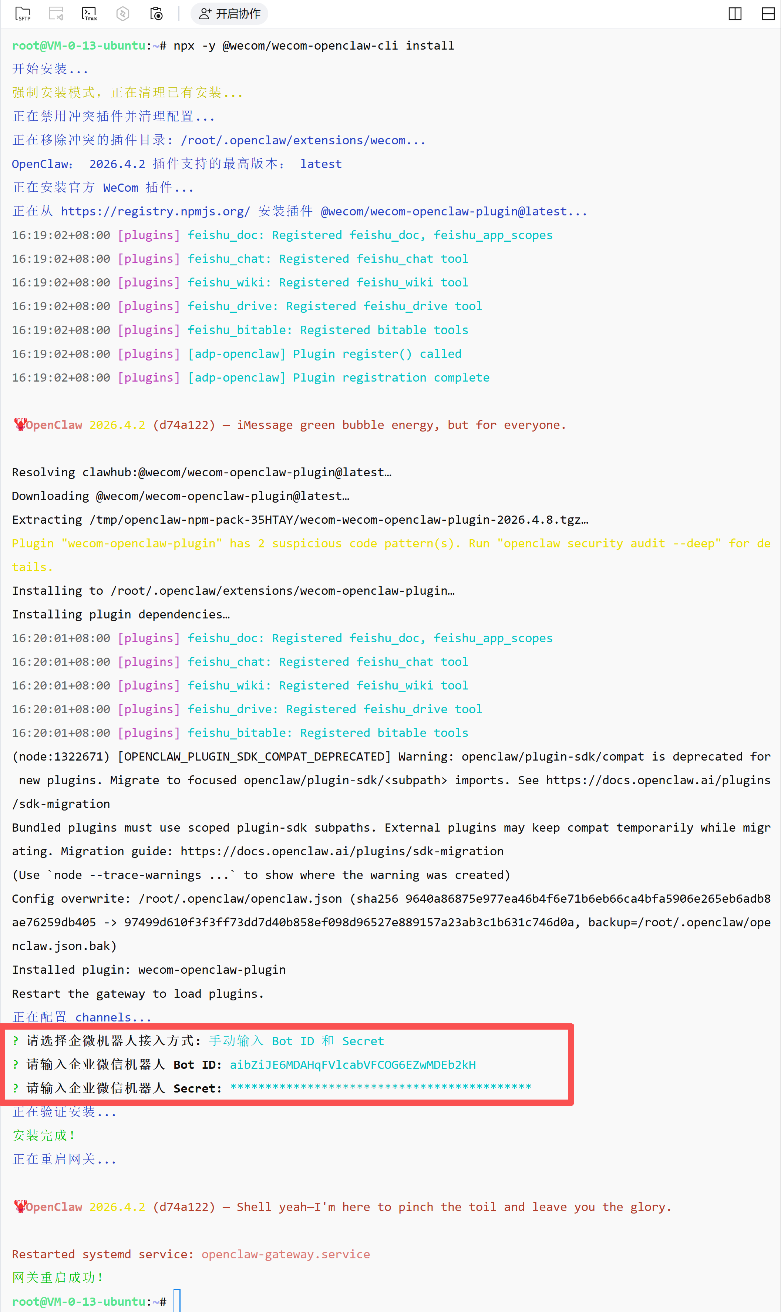The width and height of the screenshot is (781, 1312).
Task: Click the 'npx -y @wecom/wecom-openclaw-cli install' command
Action: 314,46
